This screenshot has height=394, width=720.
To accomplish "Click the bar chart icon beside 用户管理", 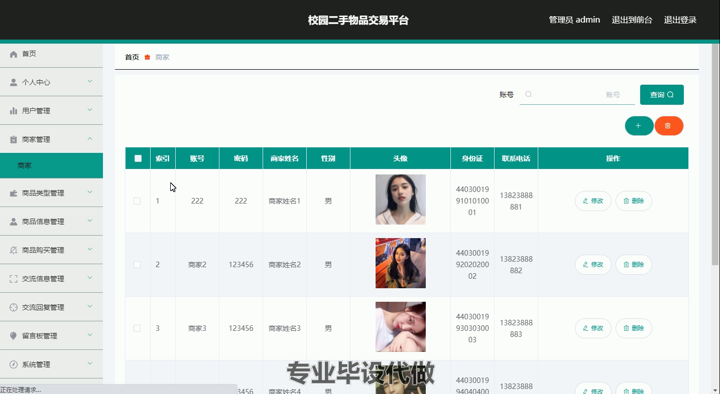I will pyautogui.click(x=14, y=111).
